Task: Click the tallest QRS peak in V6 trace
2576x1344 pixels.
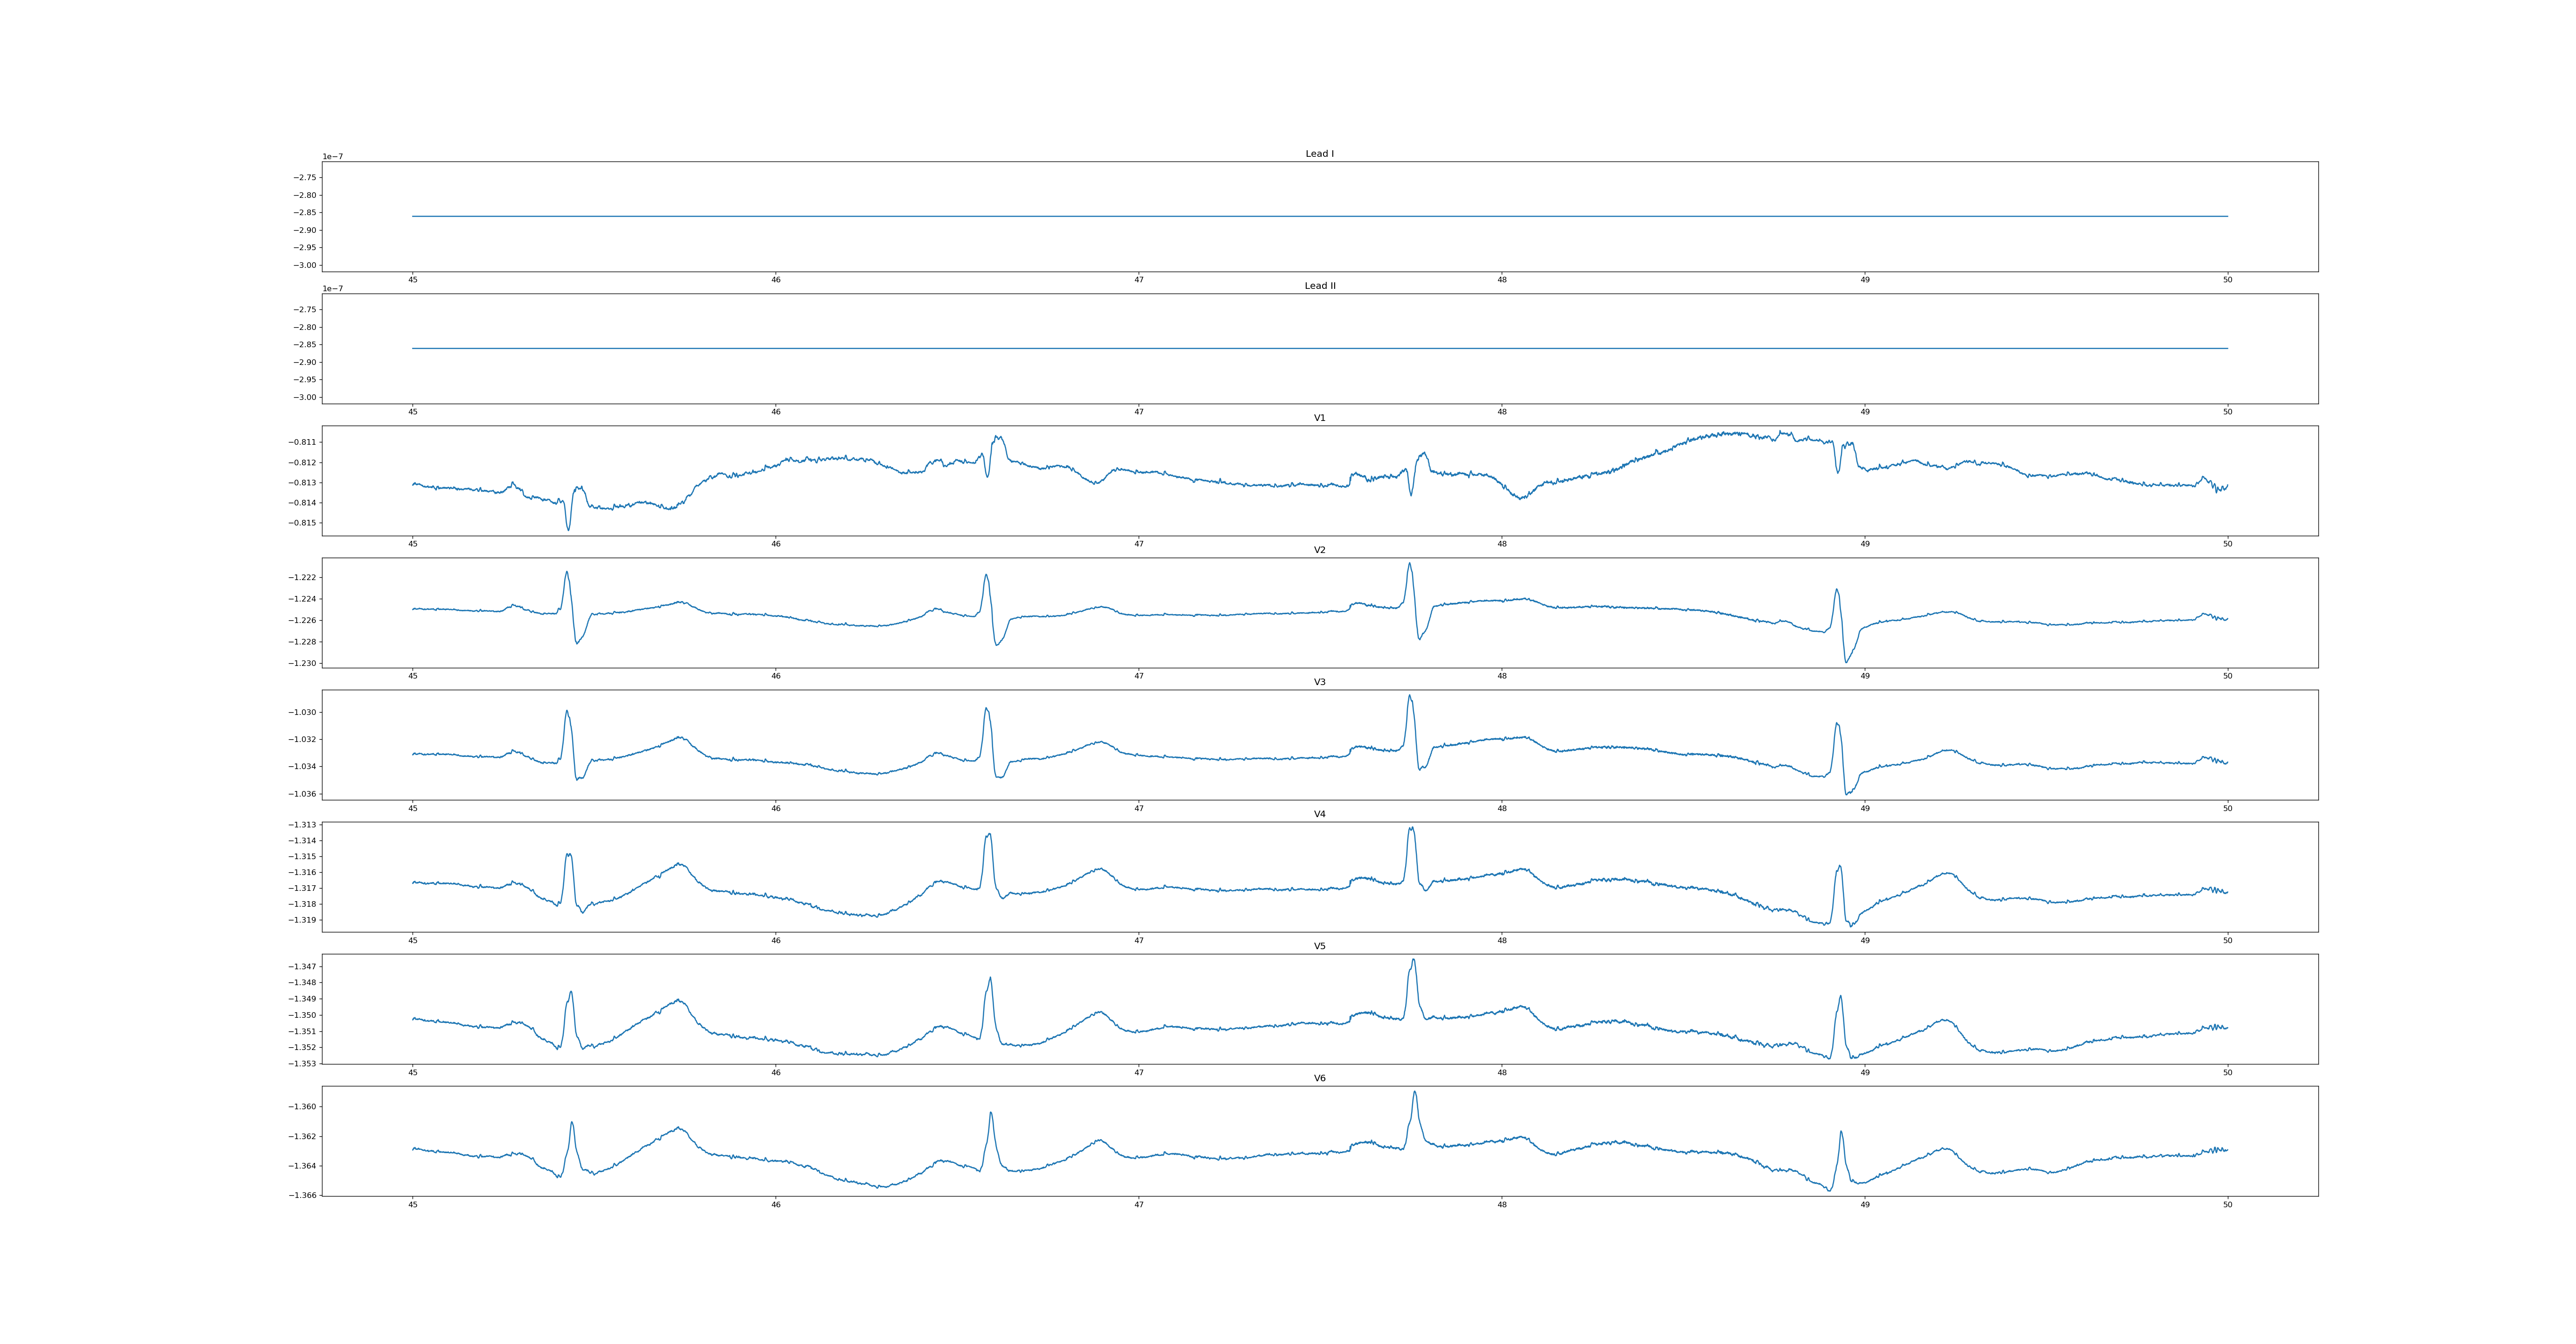Action: pyautogui.click(x=1414, y=1092)
